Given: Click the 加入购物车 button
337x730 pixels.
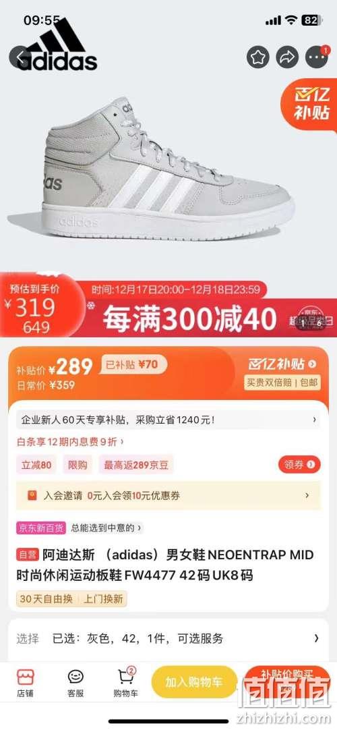Looking at the screenshot, I should click(x=194, y=682).
